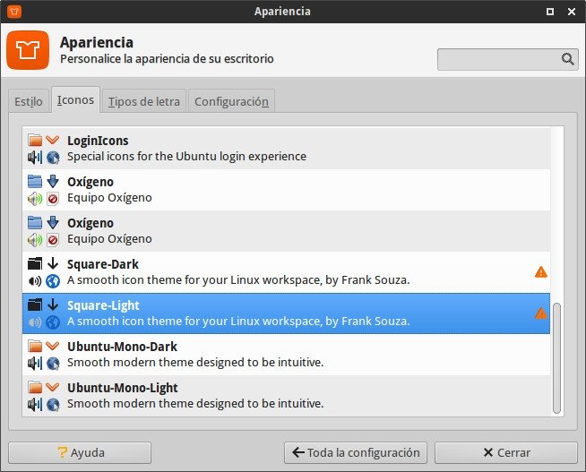Select the LoginIcons theme name
This screenshot has width=586, height=472.
click(98, 141)
